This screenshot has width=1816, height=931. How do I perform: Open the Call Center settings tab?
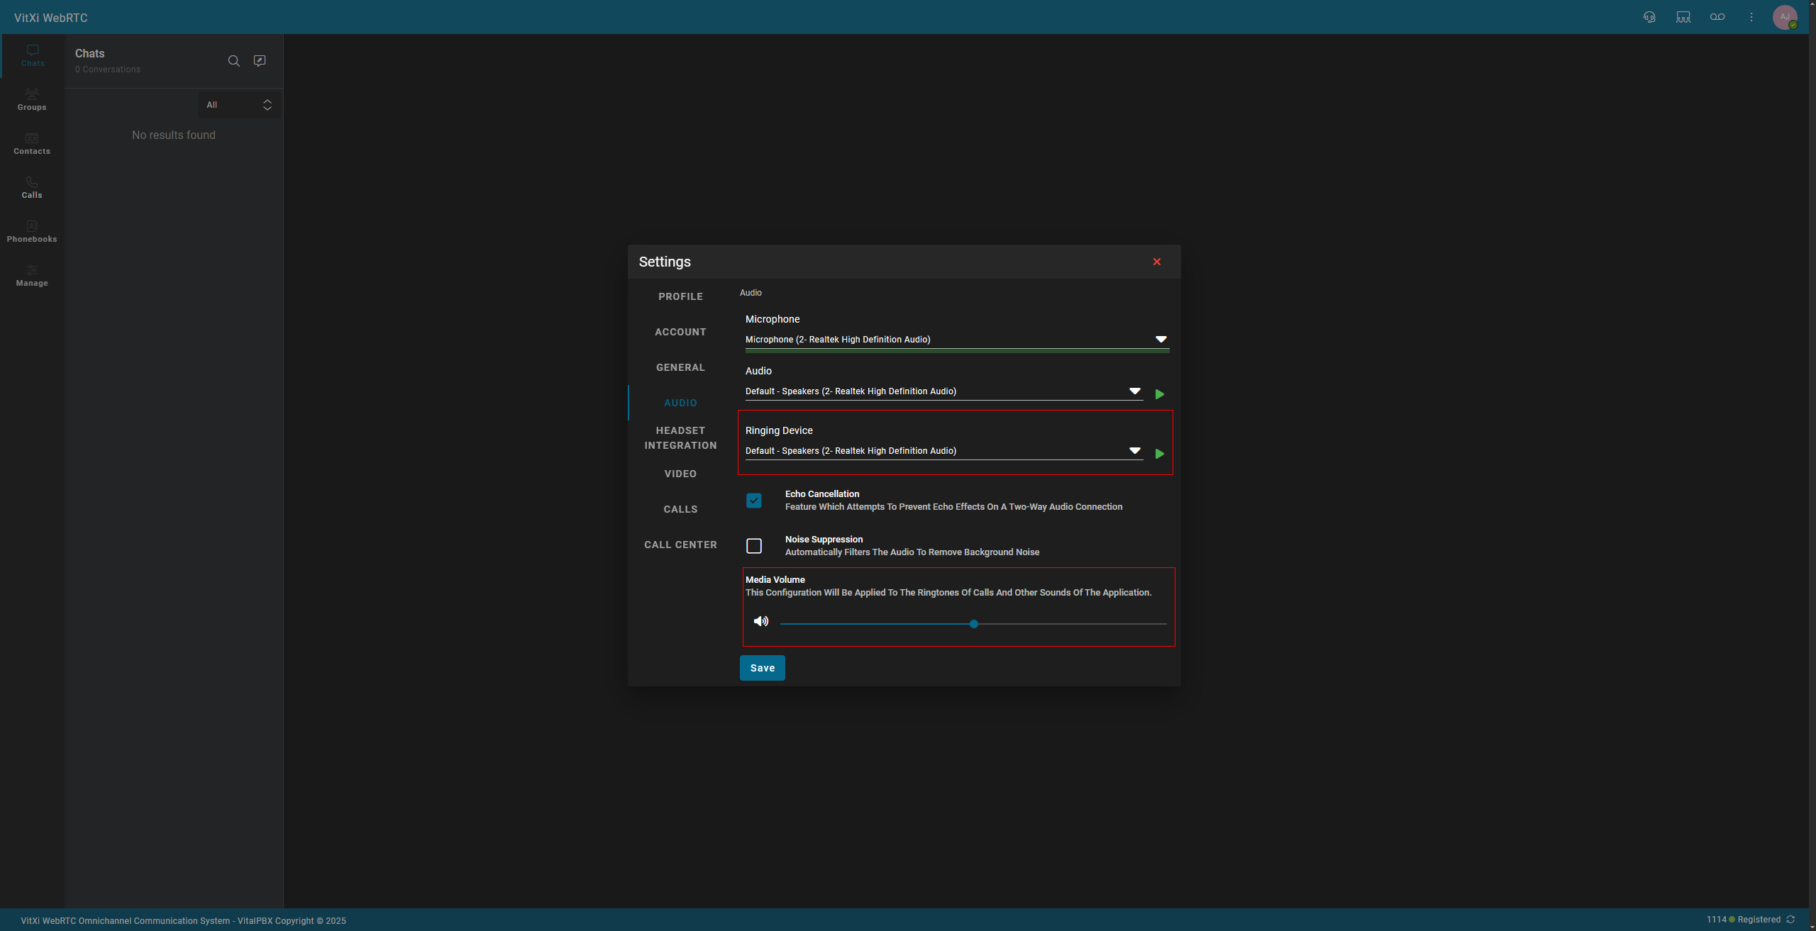coord(680,545)
